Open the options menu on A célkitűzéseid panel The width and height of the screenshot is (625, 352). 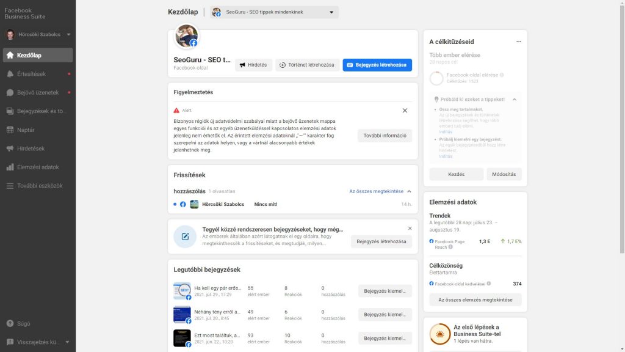coord(519,40)
